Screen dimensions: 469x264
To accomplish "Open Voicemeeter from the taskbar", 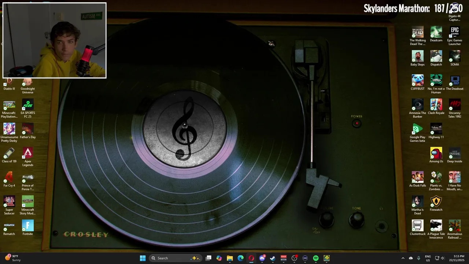I will click(284, 258).
